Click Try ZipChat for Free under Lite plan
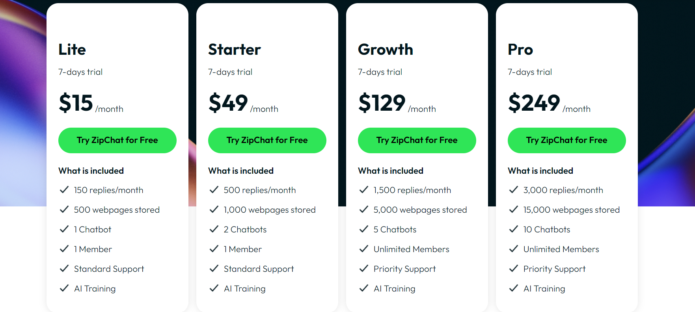Screen dimensions: 695x312 [117, 140]
